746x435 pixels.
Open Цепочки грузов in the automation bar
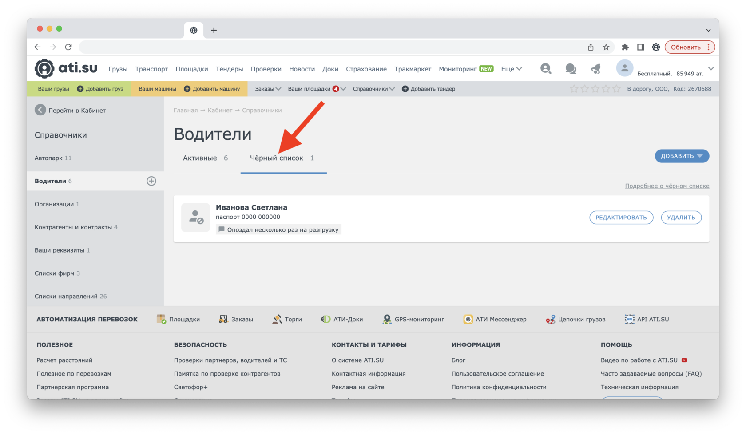pos(575,319)
